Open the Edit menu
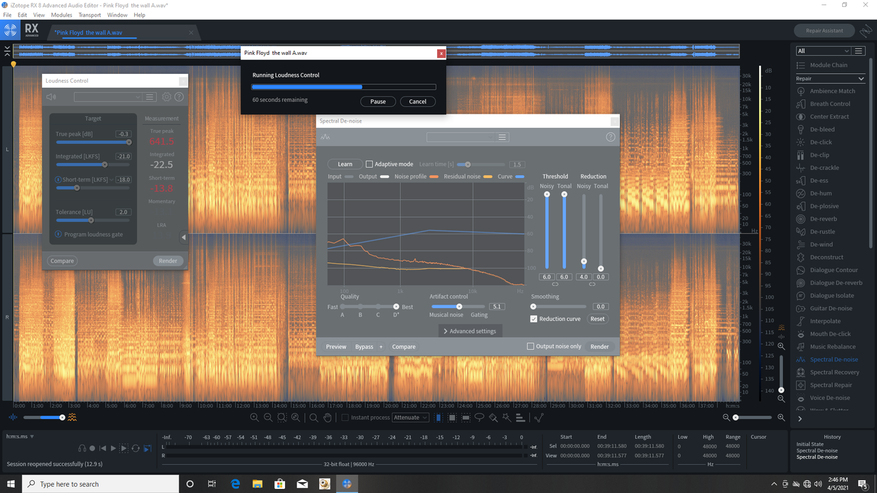This screenshot has height=493, width=877. pyautogui.click(x=23, y=14)
